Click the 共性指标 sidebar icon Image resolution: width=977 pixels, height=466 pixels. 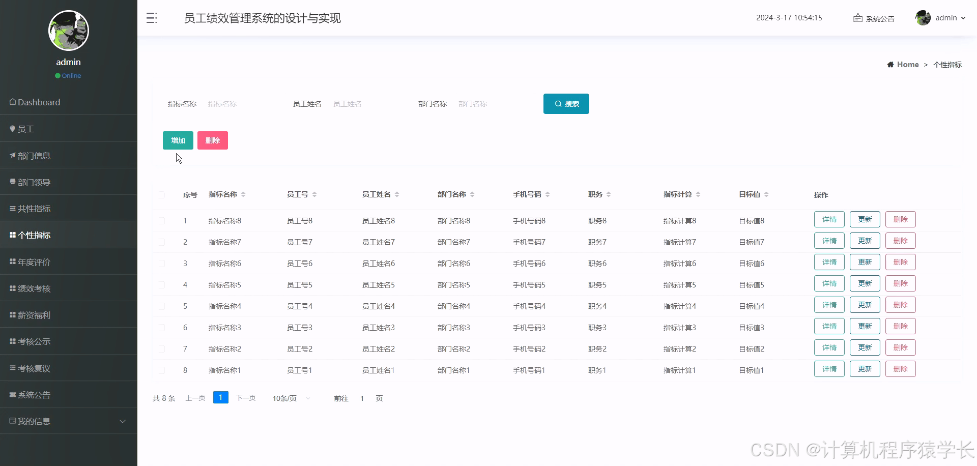tap(13, 208)
